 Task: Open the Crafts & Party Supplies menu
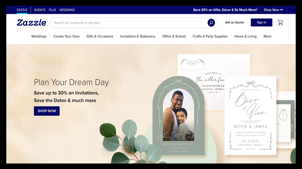[210, 36]
